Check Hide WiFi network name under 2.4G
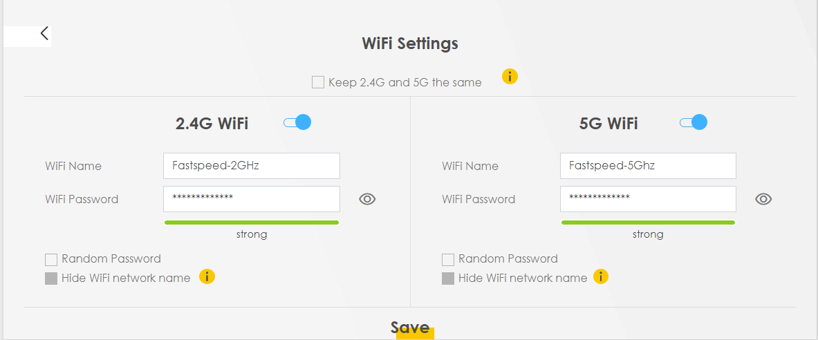 51,278
